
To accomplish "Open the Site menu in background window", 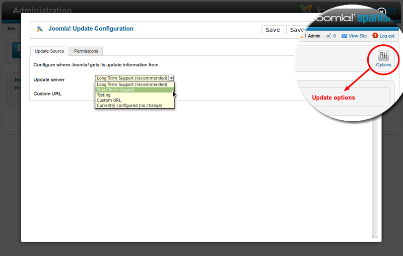I will point(11,29).
